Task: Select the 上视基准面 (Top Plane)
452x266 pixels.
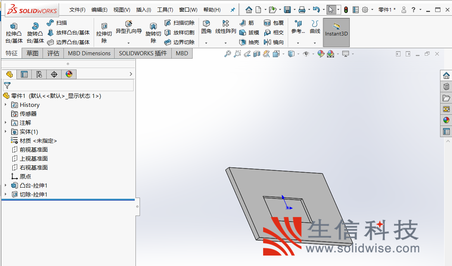Action: pos(30,158)
